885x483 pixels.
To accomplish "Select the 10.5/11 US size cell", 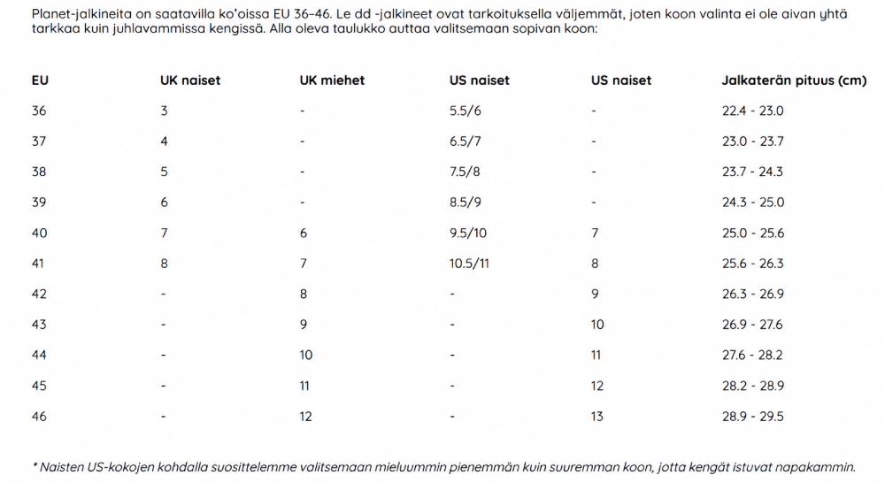I will [x=469, y=264].
